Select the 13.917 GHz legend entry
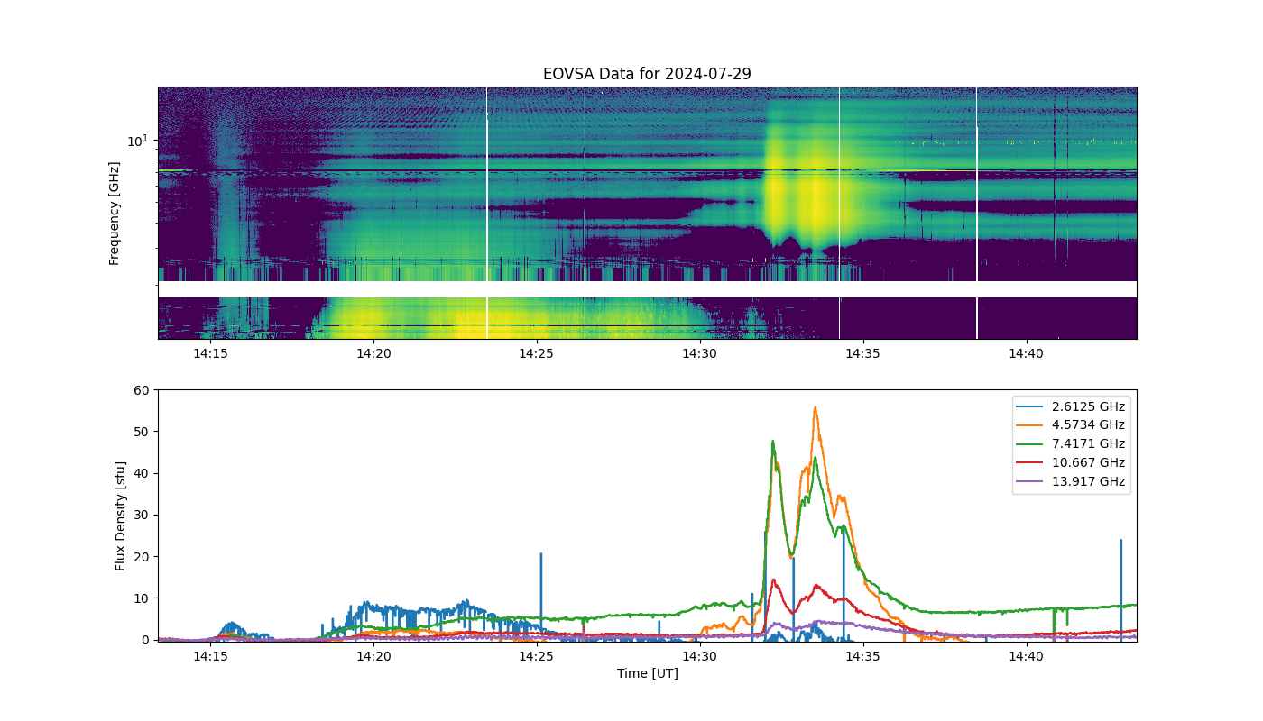The width and height of the screenshot is (1263, 721). [1071, 482]
